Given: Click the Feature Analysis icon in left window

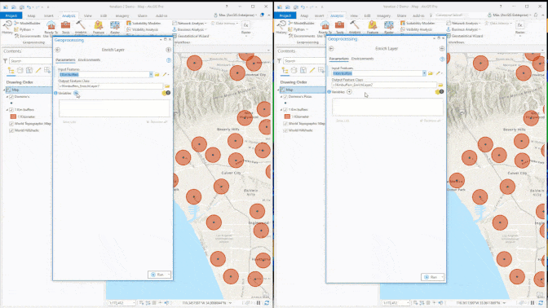Looking at the screenshot, I should [99, 24].
